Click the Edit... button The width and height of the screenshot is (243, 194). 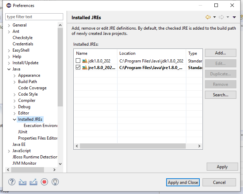[x=221, y=63]
